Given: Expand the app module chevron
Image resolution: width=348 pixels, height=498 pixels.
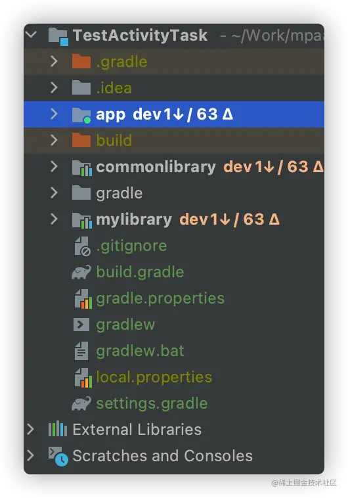Looking at the screenshot, I should 54,114.
